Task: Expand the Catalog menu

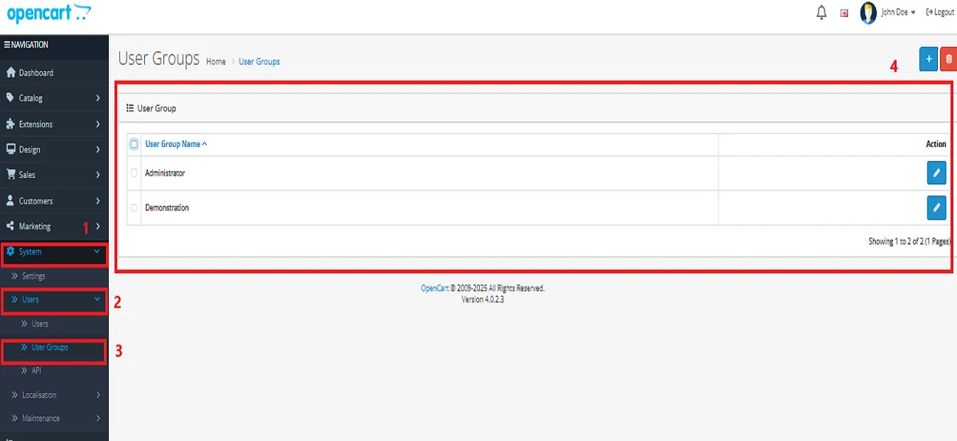Action: point(53,98)
